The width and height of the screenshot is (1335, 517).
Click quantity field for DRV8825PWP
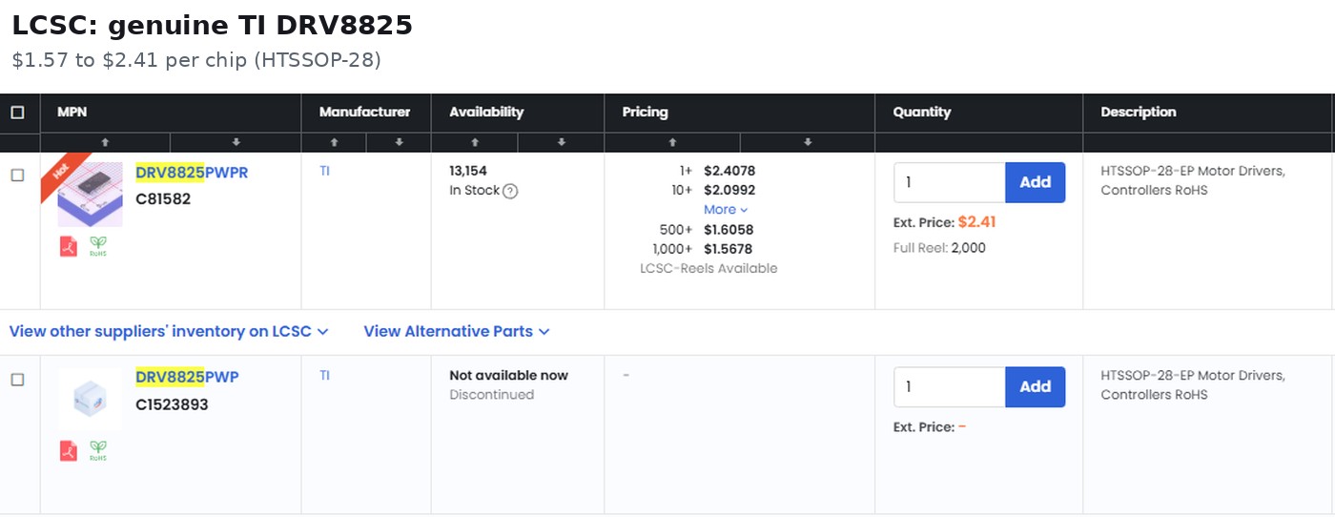tap(950, 386)
